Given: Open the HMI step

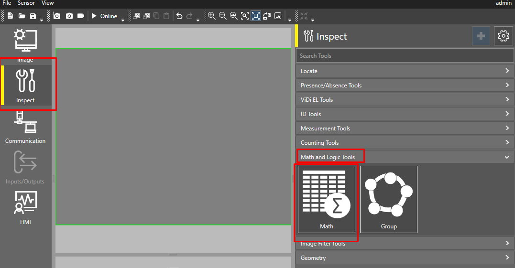Looking at the screenshot, I should (25, 208).
